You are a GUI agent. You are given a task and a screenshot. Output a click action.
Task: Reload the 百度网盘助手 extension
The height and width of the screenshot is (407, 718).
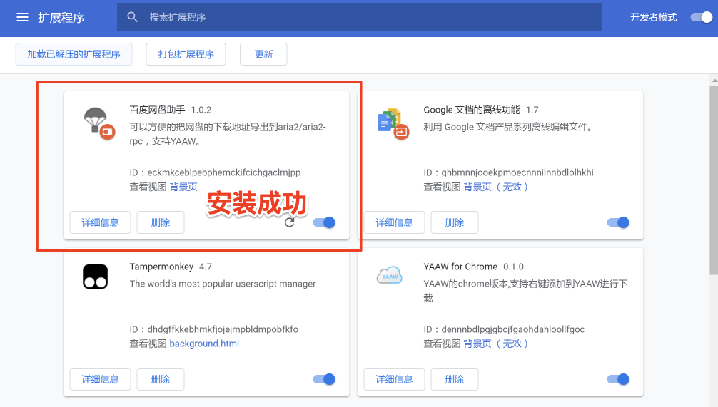point(289,222)
